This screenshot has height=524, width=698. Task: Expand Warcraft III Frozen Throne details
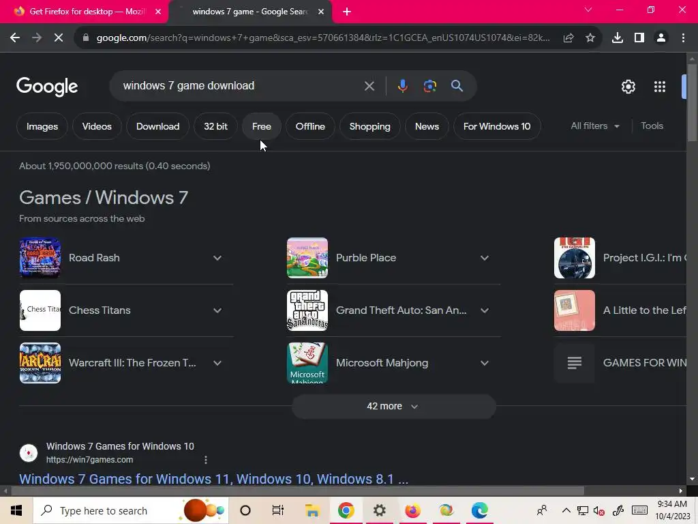coord(217,363)
